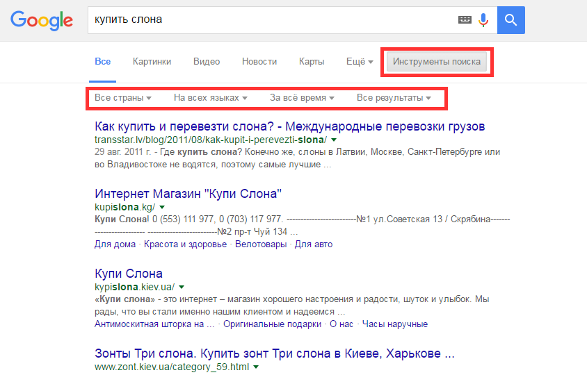Toggle the "Инструменты поиска" button

pos(437,62)
